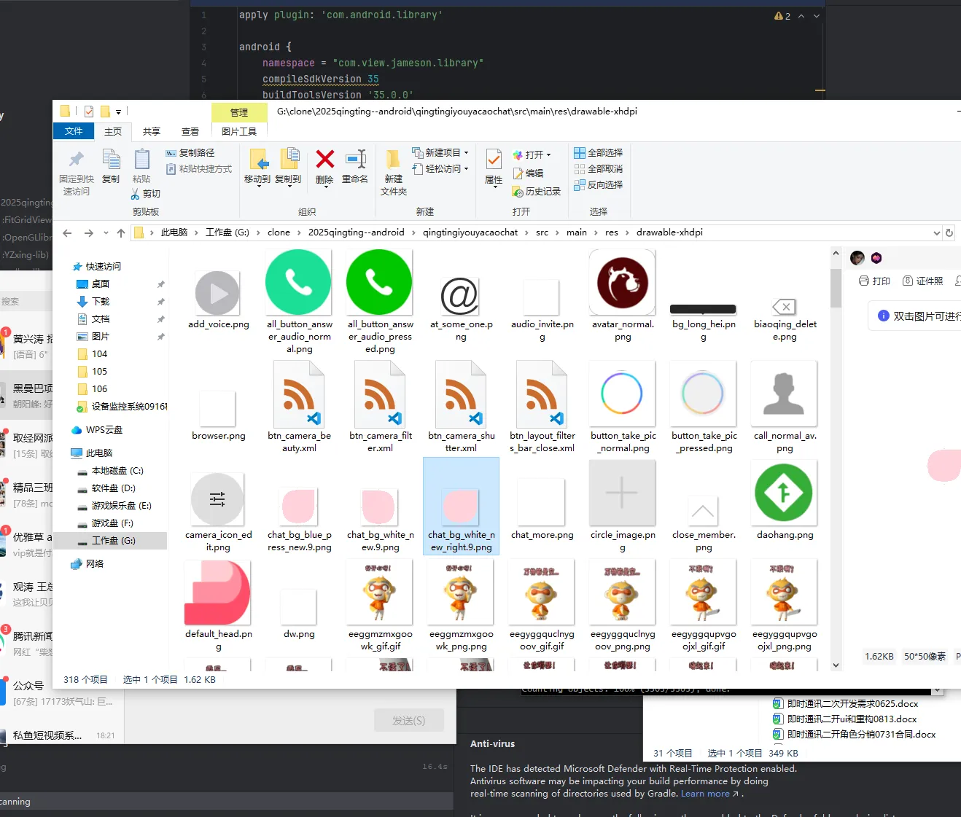Create a New Folder (新建文件夹)
The height and width of the screenshot is (817, 961).
pyautogui.click(x=394, y=173)
